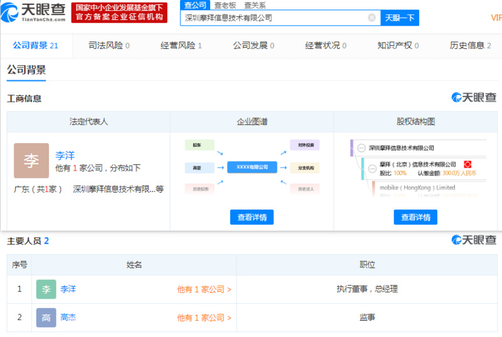Select the 执行董事，总经理 position cell

pyautogui.click(x=367, y=289)
